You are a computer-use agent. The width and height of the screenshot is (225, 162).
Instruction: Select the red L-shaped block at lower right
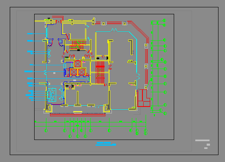coord(144,98)
